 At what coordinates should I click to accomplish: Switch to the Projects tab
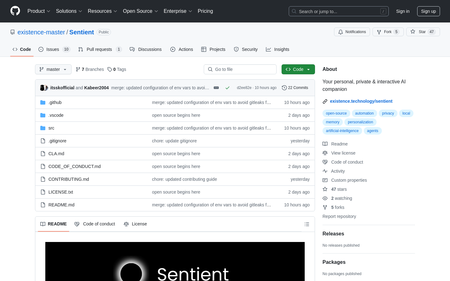pos(213,49)
